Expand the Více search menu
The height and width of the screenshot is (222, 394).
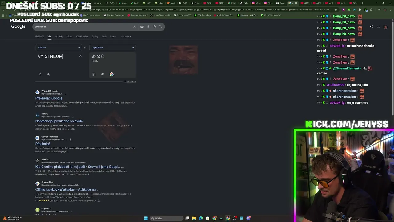(113, 36)
